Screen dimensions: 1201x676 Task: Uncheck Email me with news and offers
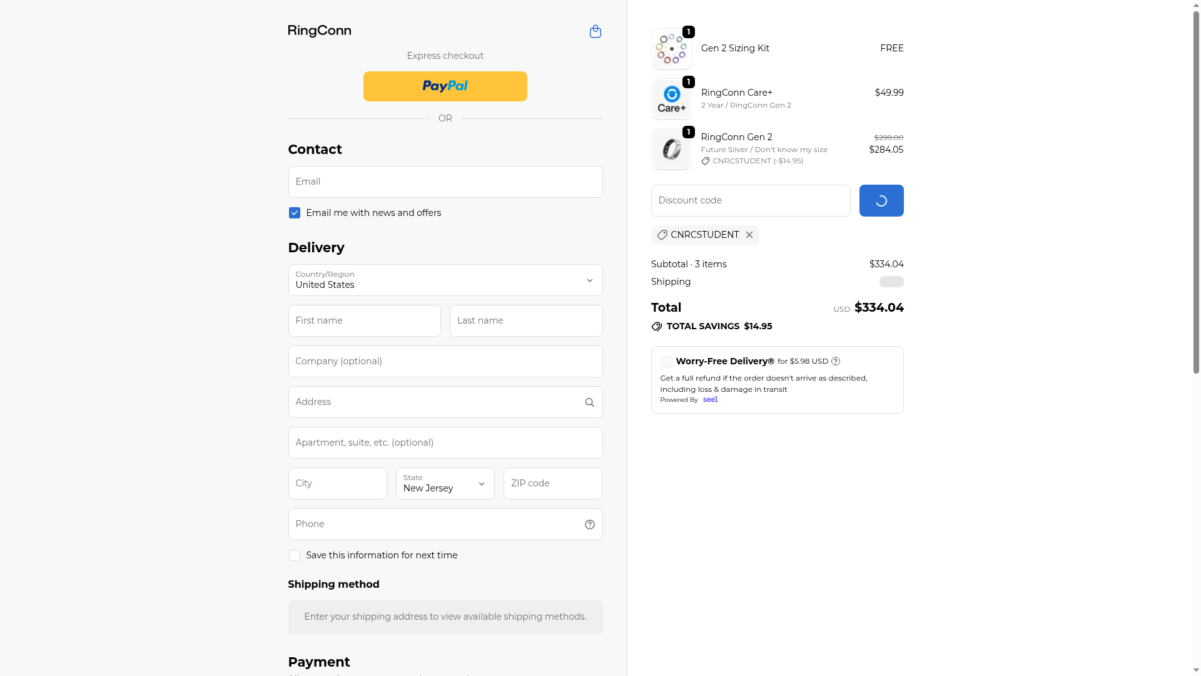point(295,213)
